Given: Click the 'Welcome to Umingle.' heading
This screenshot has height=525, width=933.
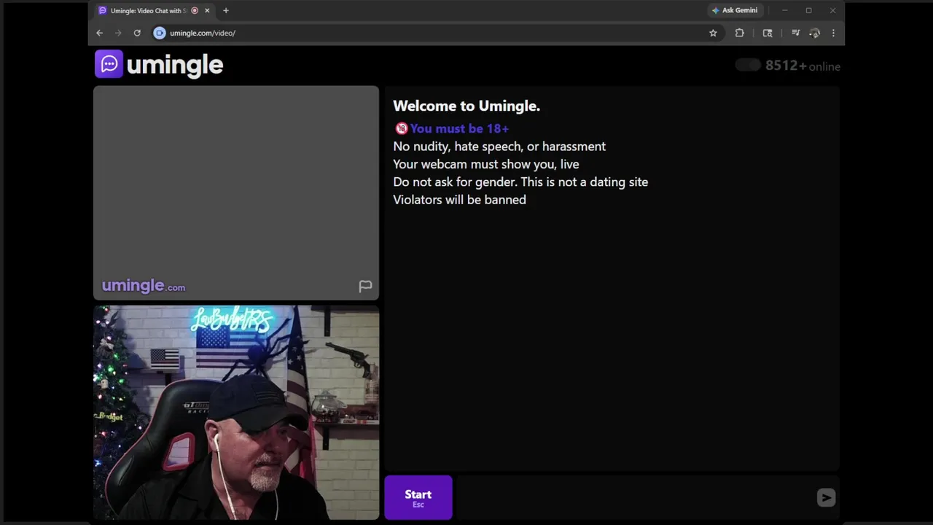Looking at the screenshot, I should (x=466, y=106).
